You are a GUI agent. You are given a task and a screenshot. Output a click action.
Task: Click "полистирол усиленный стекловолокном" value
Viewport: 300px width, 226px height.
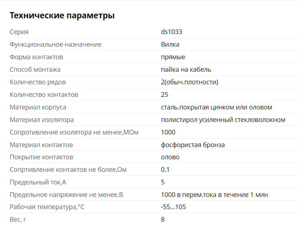[x=223, y=120]
